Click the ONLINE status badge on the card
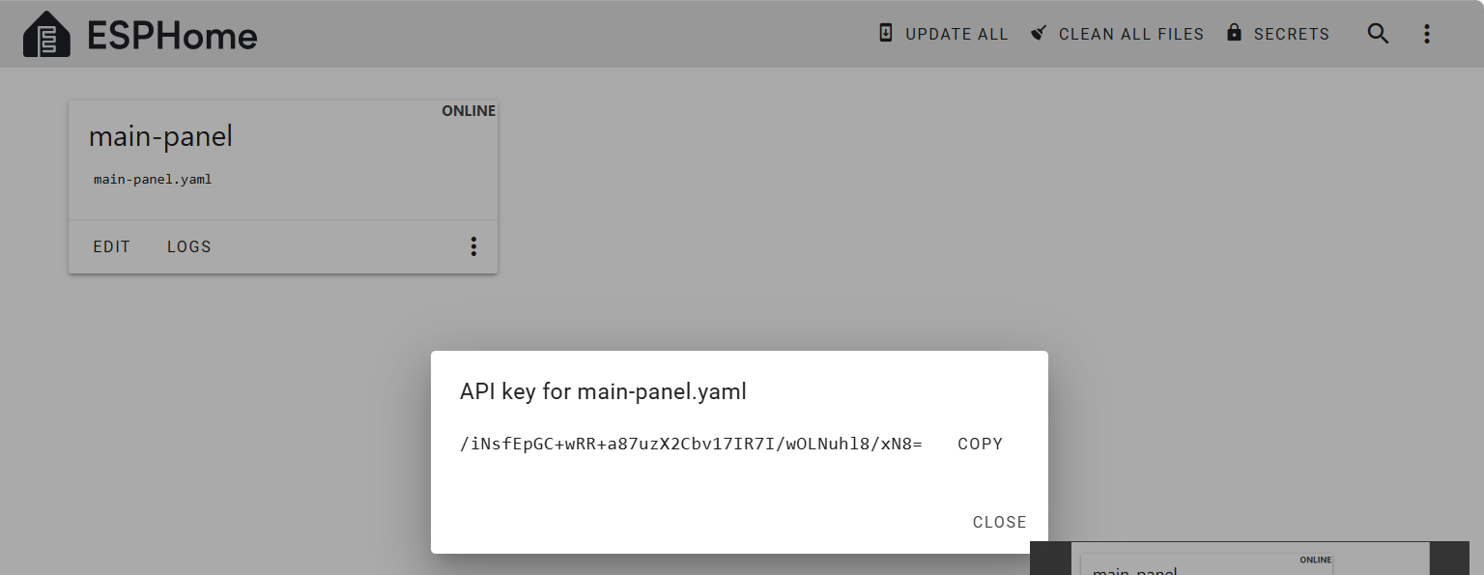 click(x=469, y=111)
